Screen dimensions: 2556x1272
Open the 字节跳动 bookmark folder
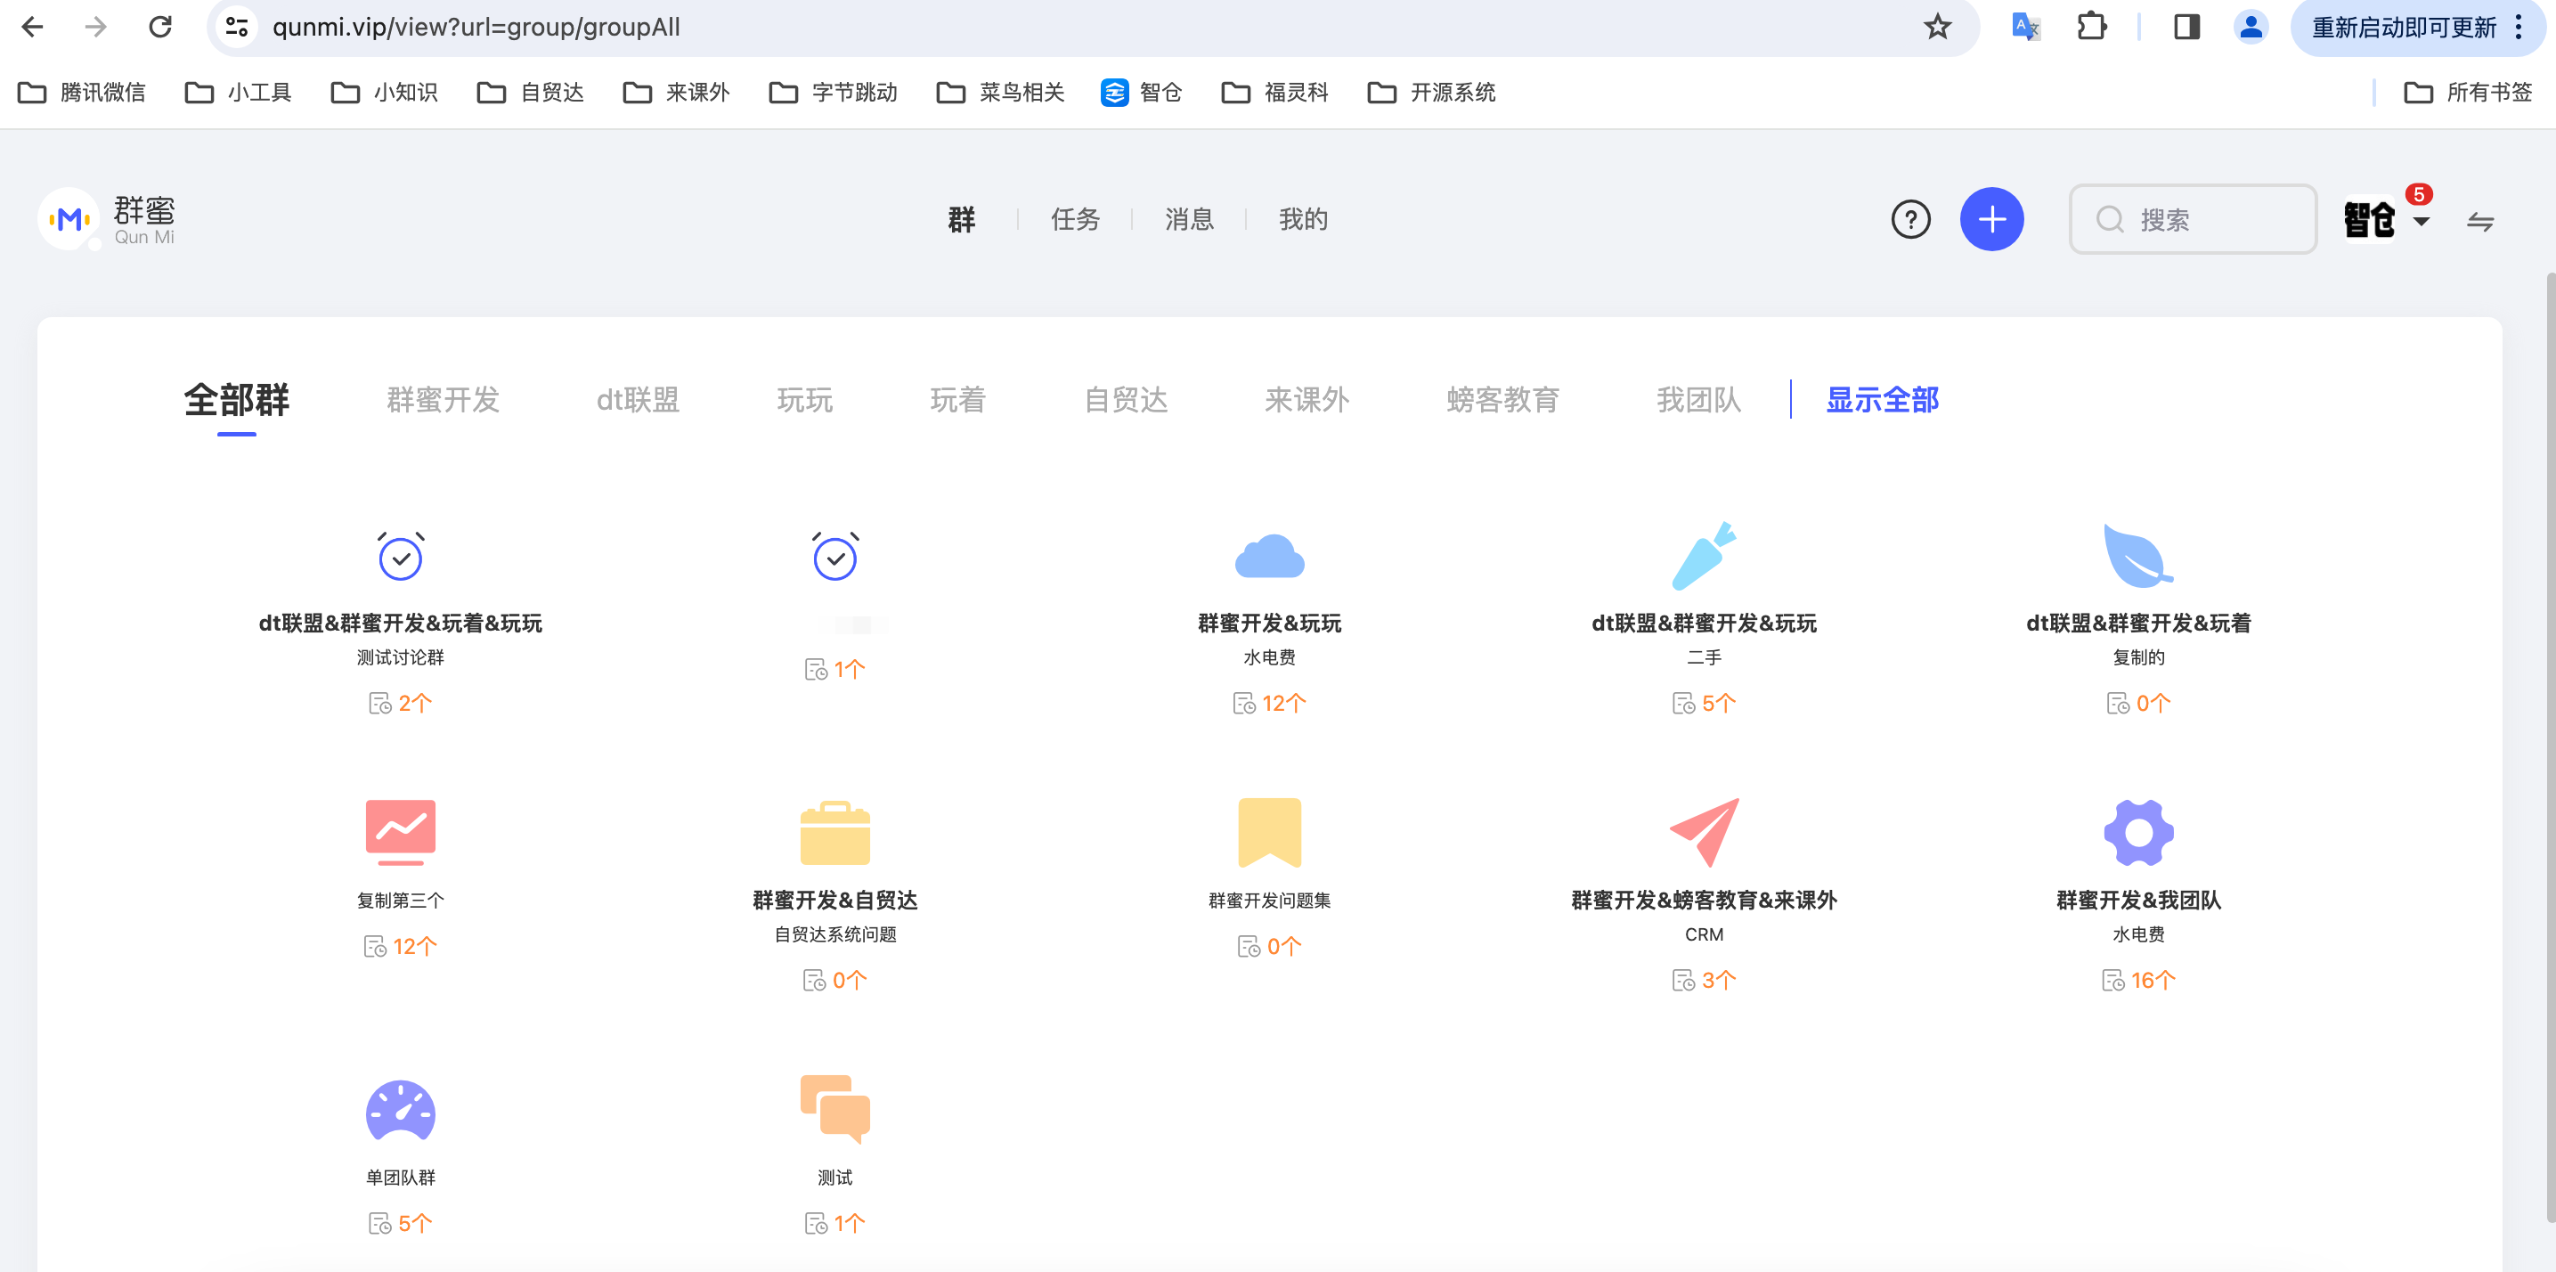pos(834,93)
